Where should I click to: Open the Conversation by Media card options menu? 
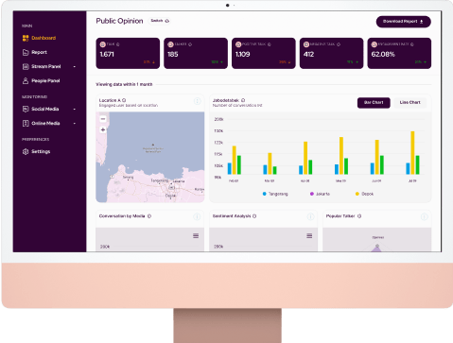click(197, 216)
